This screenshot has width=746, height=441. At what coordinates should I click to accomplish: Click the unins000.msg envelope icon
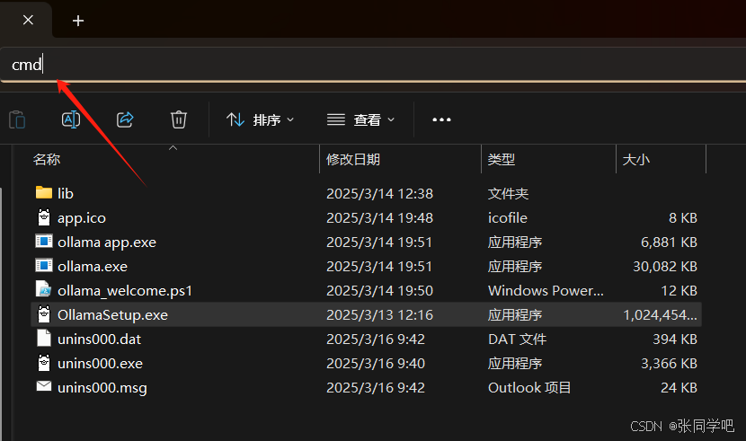coord(44,386)
